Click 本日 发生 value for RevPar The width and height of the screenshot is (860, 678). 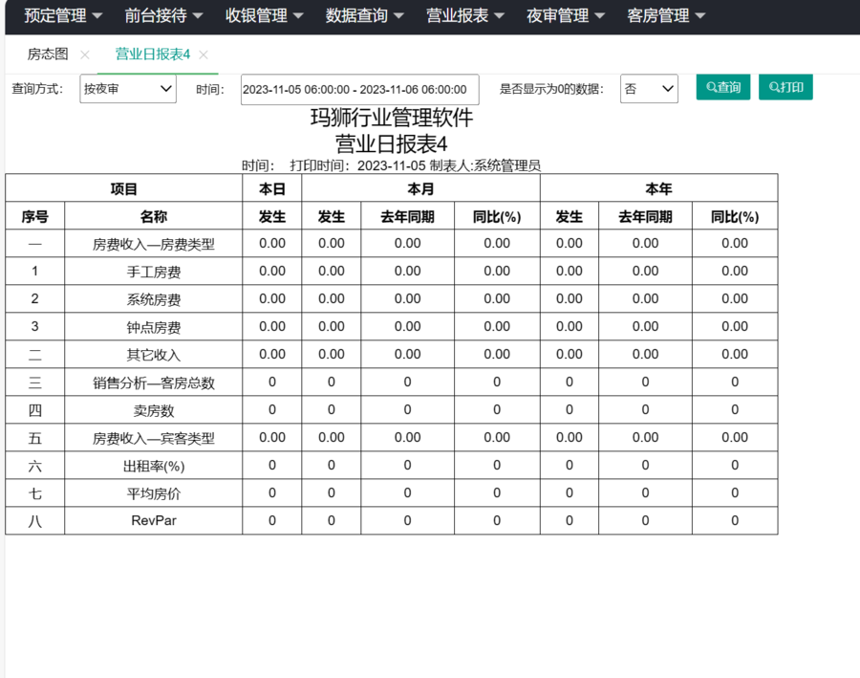click(x=272, y=520)
